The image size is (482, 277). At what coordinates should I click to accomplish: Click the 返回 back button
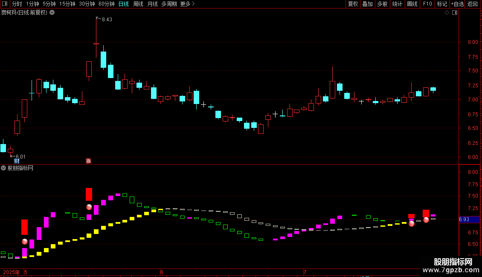click(x=473, y=4)
